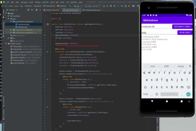Tap the 'EMP' keyboard suggestion
Screen dimensions: 196x131
[x=167, y=66]
